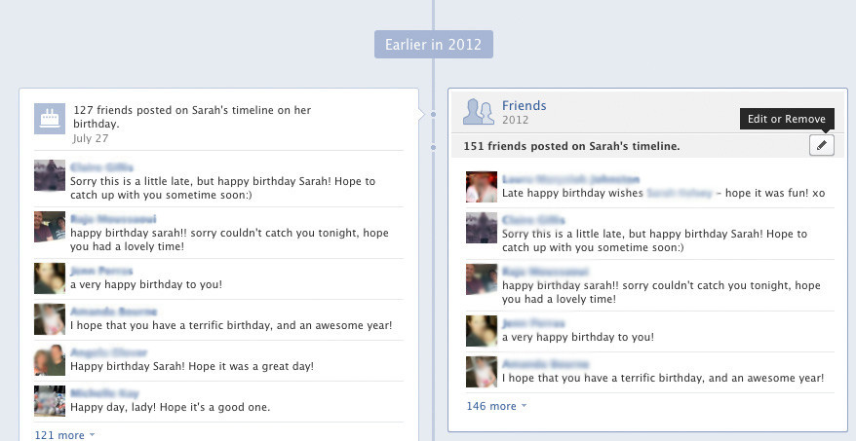The image size is (856, 441).
Task: Open author name above "terrific birthday" in Friends card
Action: (x=545, y=364)
